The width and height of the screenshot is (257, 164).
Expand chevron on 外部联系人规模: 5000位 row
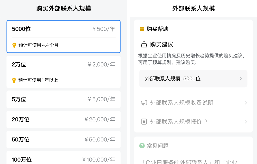pos(241,79)
